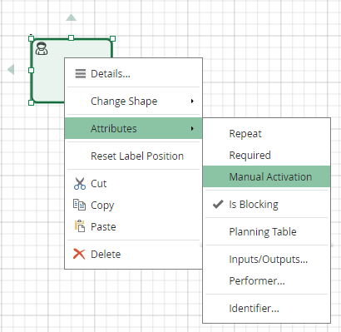The image size is (341, 332).
Task: Enable Manual Activation attribute
Action: tap(267, 176)
